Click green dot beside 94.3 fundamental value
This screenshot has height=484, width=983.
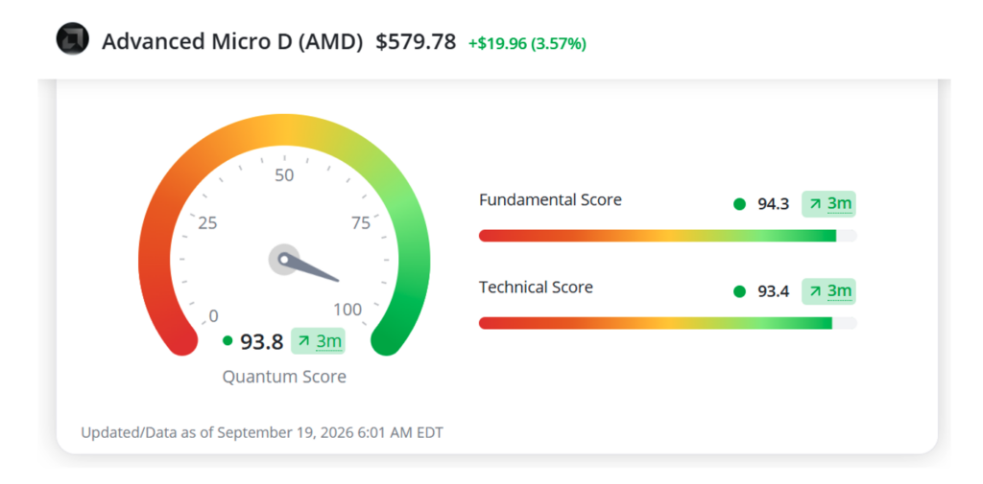[x=740, y=204]
